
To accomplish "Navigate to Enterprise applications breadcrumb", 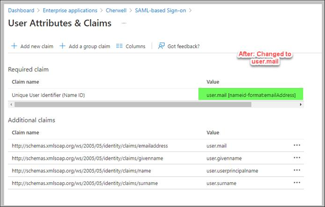I will [x=70, y=10].
